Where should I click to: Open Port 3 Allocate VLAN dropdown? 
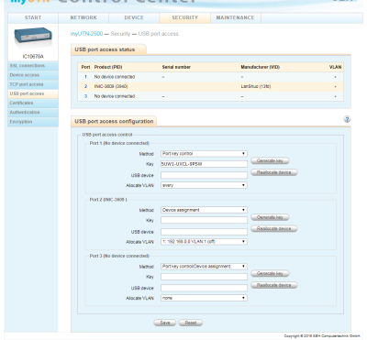click(x=204, y=298)
